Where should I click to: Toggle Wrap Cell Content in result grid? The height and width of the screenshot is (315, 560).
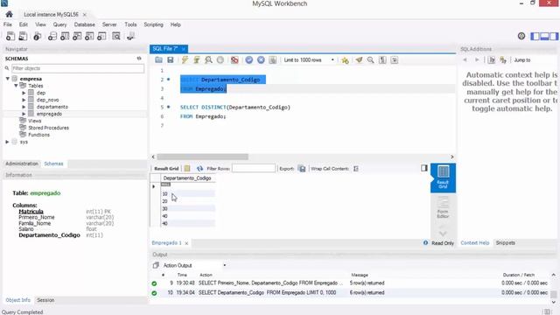(x=356, y=168)
